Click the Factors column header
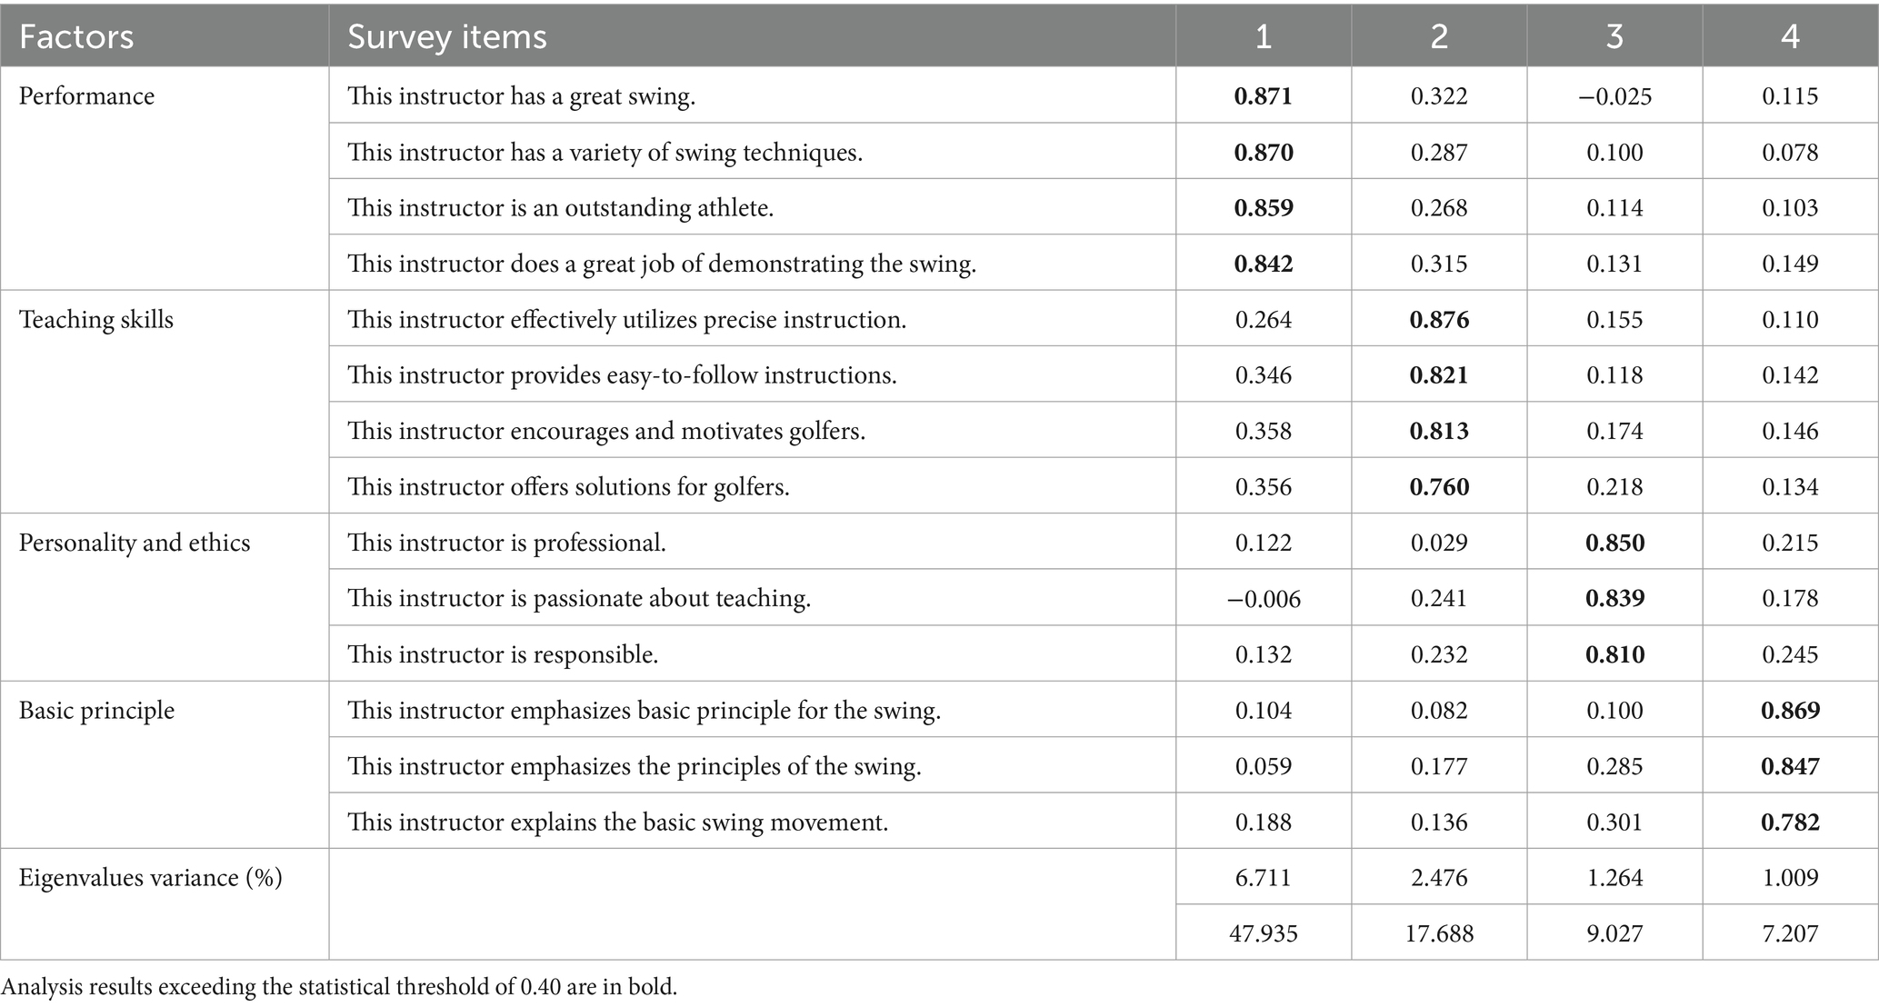1879x1007 pixels. (76, 36)
